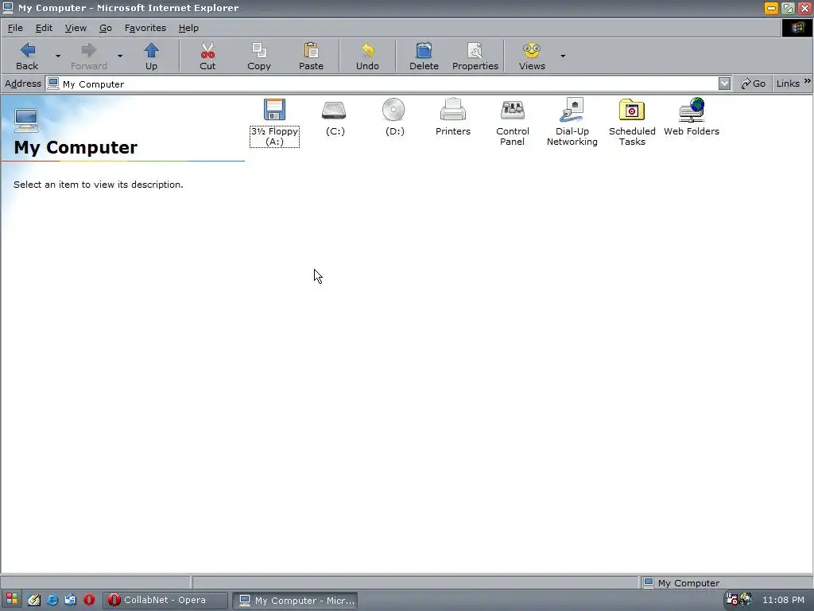Go up one folder level
Screen dimensions: 814x611
tap(151, 56)
